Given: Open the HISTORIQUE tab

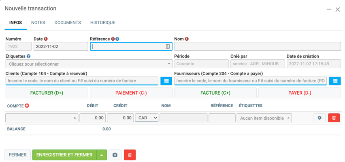Looking at the screenshot, I should pos(102,23).
